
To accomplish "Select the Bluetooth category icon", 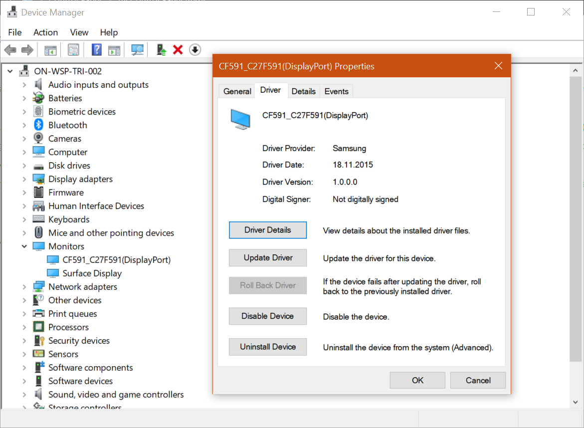I will [39, 125].
